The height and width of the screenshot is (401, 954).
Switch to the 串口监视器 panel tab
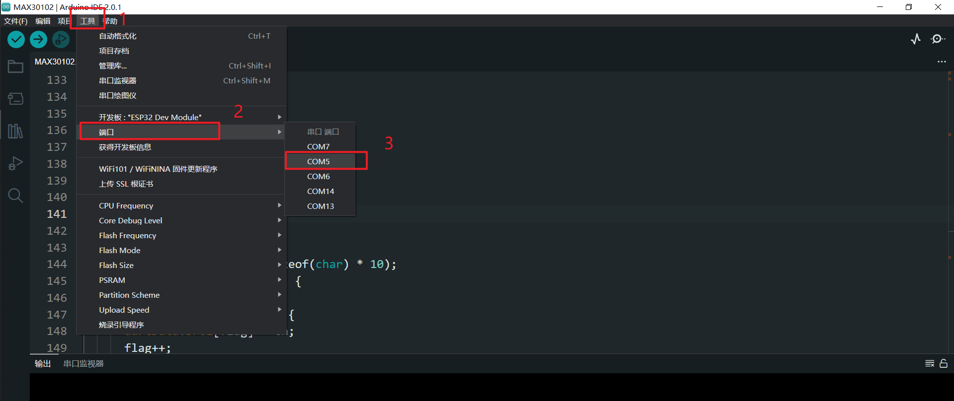coord(83,363)
